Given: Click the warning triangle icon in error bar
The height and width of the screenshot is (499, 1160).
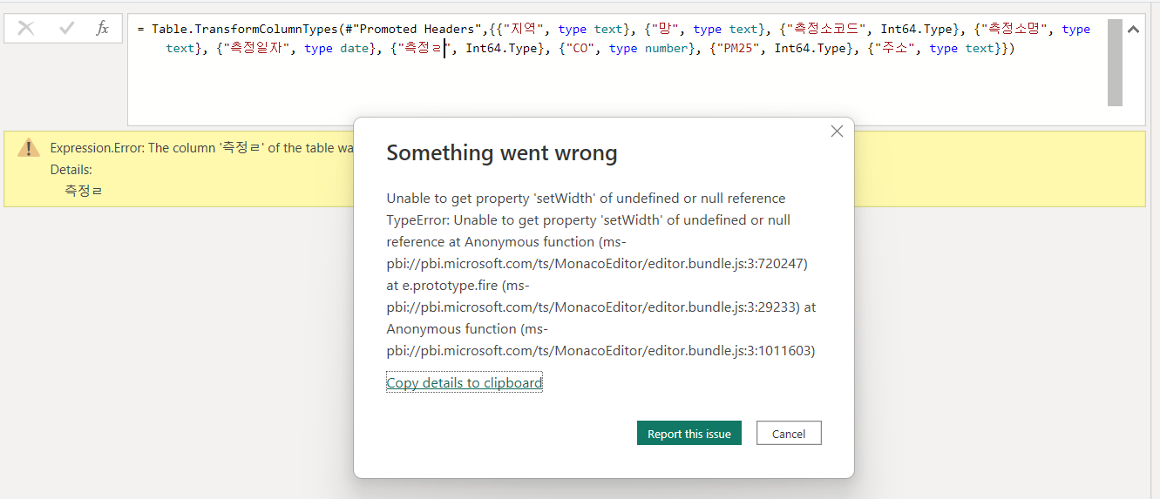Looking at the screenshot, I should 29,147.
